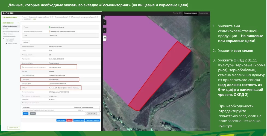267x136 pixels.
Task: Open the Пензенская область region dropdown
Action: click(x=62, y=17)
